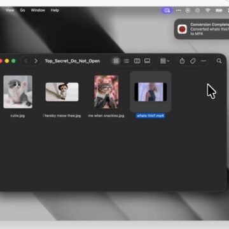Open the Finder search magnifier
The width and height of the screenshot is (229, 229).
point(219,61)
